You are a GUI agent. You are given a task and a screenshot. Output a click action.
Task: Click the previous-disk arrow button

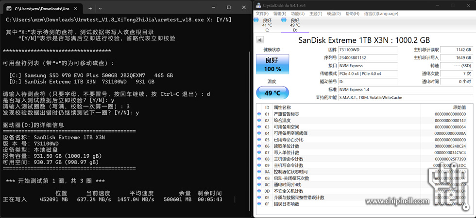[260, 40]
